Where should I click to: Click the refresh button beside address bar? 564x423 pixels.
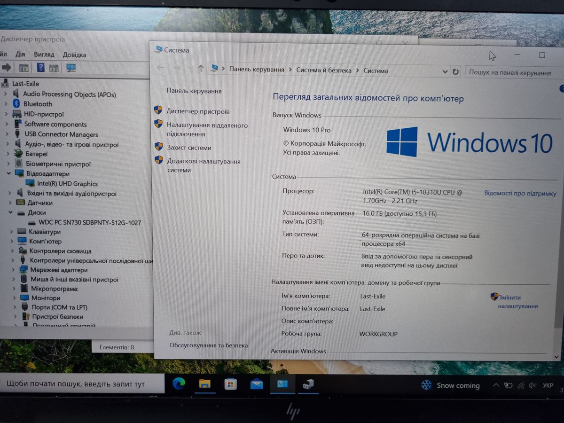click(455, 71)
